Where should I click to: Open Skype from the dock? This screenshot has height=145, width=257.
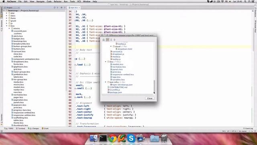pyautogui.click(x=131, y=138)
